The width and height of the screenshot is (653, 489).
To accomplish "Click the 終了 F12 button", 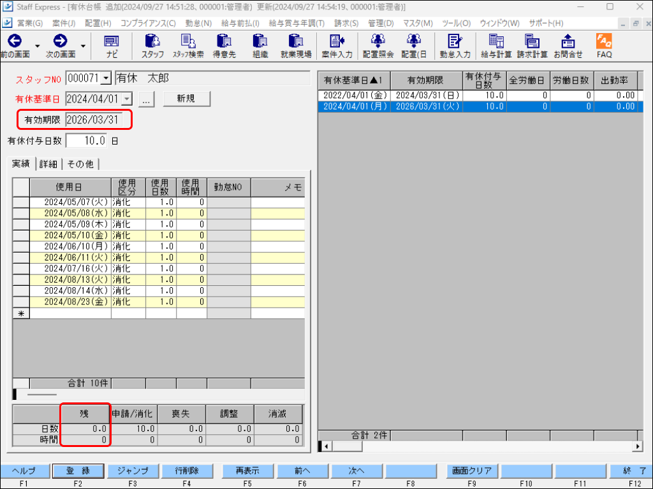I will (x=631, y=471).
